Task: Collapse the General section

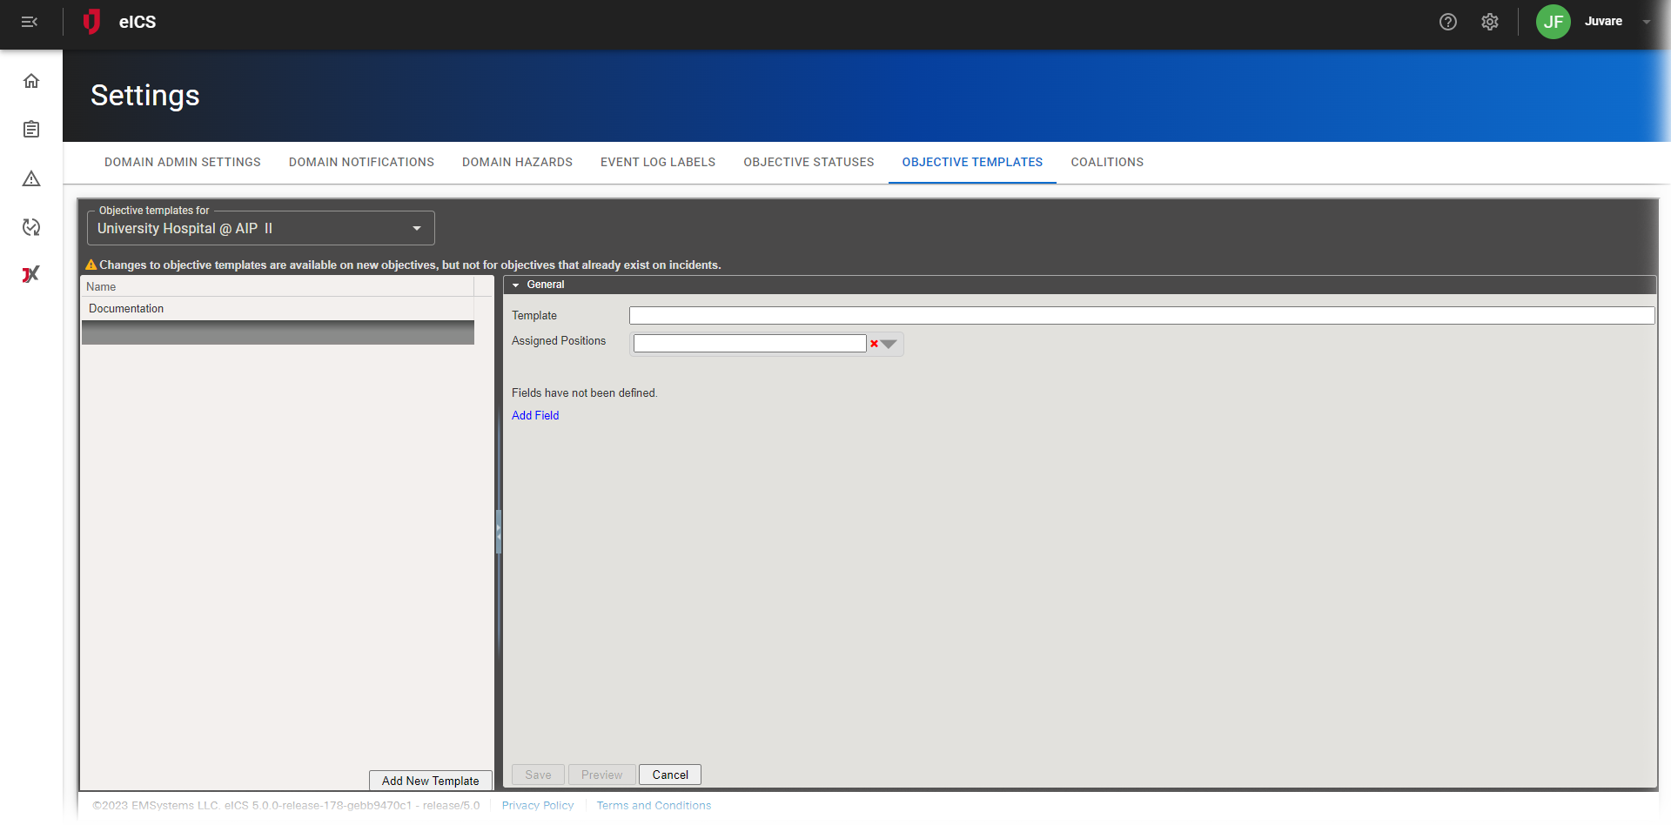Action: coord(516,285)
